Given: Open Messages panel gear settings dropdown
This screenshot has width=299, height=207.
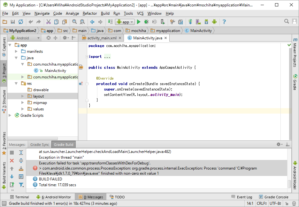Looking at the screenshot, I should tap(280, 144).
